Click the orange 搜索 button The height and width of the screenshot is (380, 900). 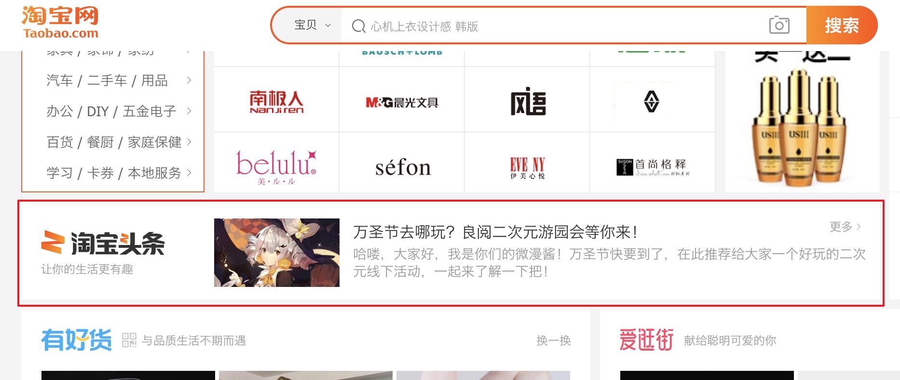click(842, 25)
